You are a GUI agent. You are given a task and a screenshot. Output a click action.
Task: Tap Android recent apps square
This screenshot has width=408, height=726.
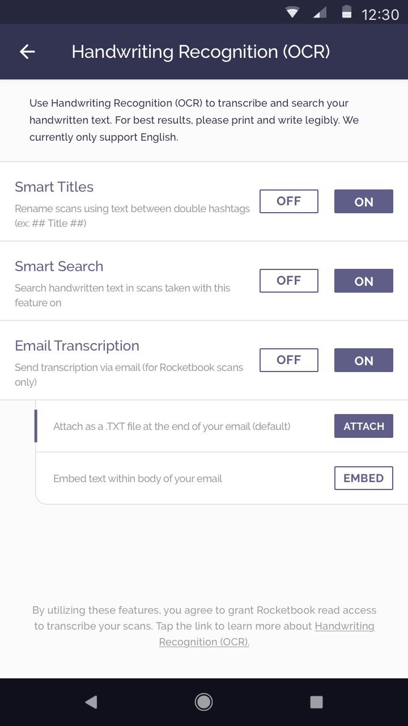(316, 702)
